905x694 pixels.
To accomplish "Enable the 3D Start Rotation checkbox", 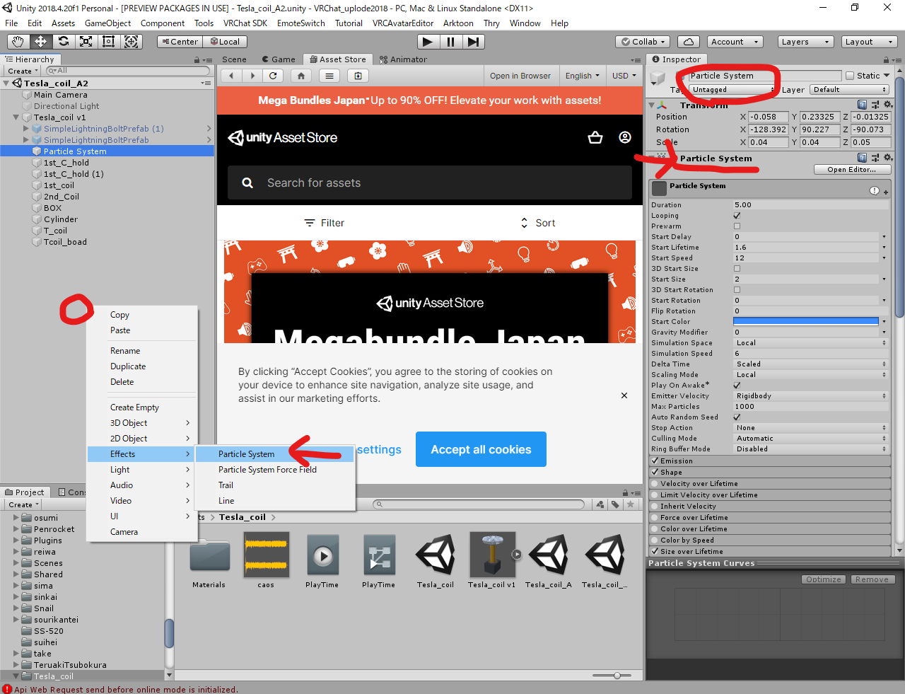I will (x=737, y=290).
